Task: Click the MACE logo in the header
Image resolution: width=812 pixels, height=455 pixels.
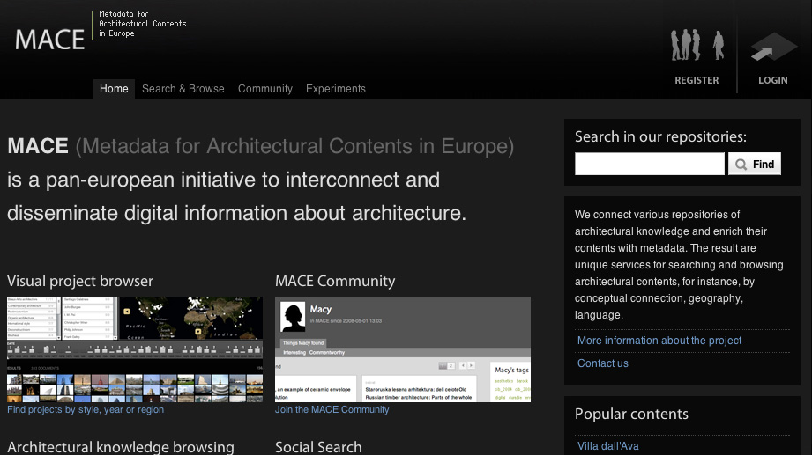Action: tap(50, 39)
